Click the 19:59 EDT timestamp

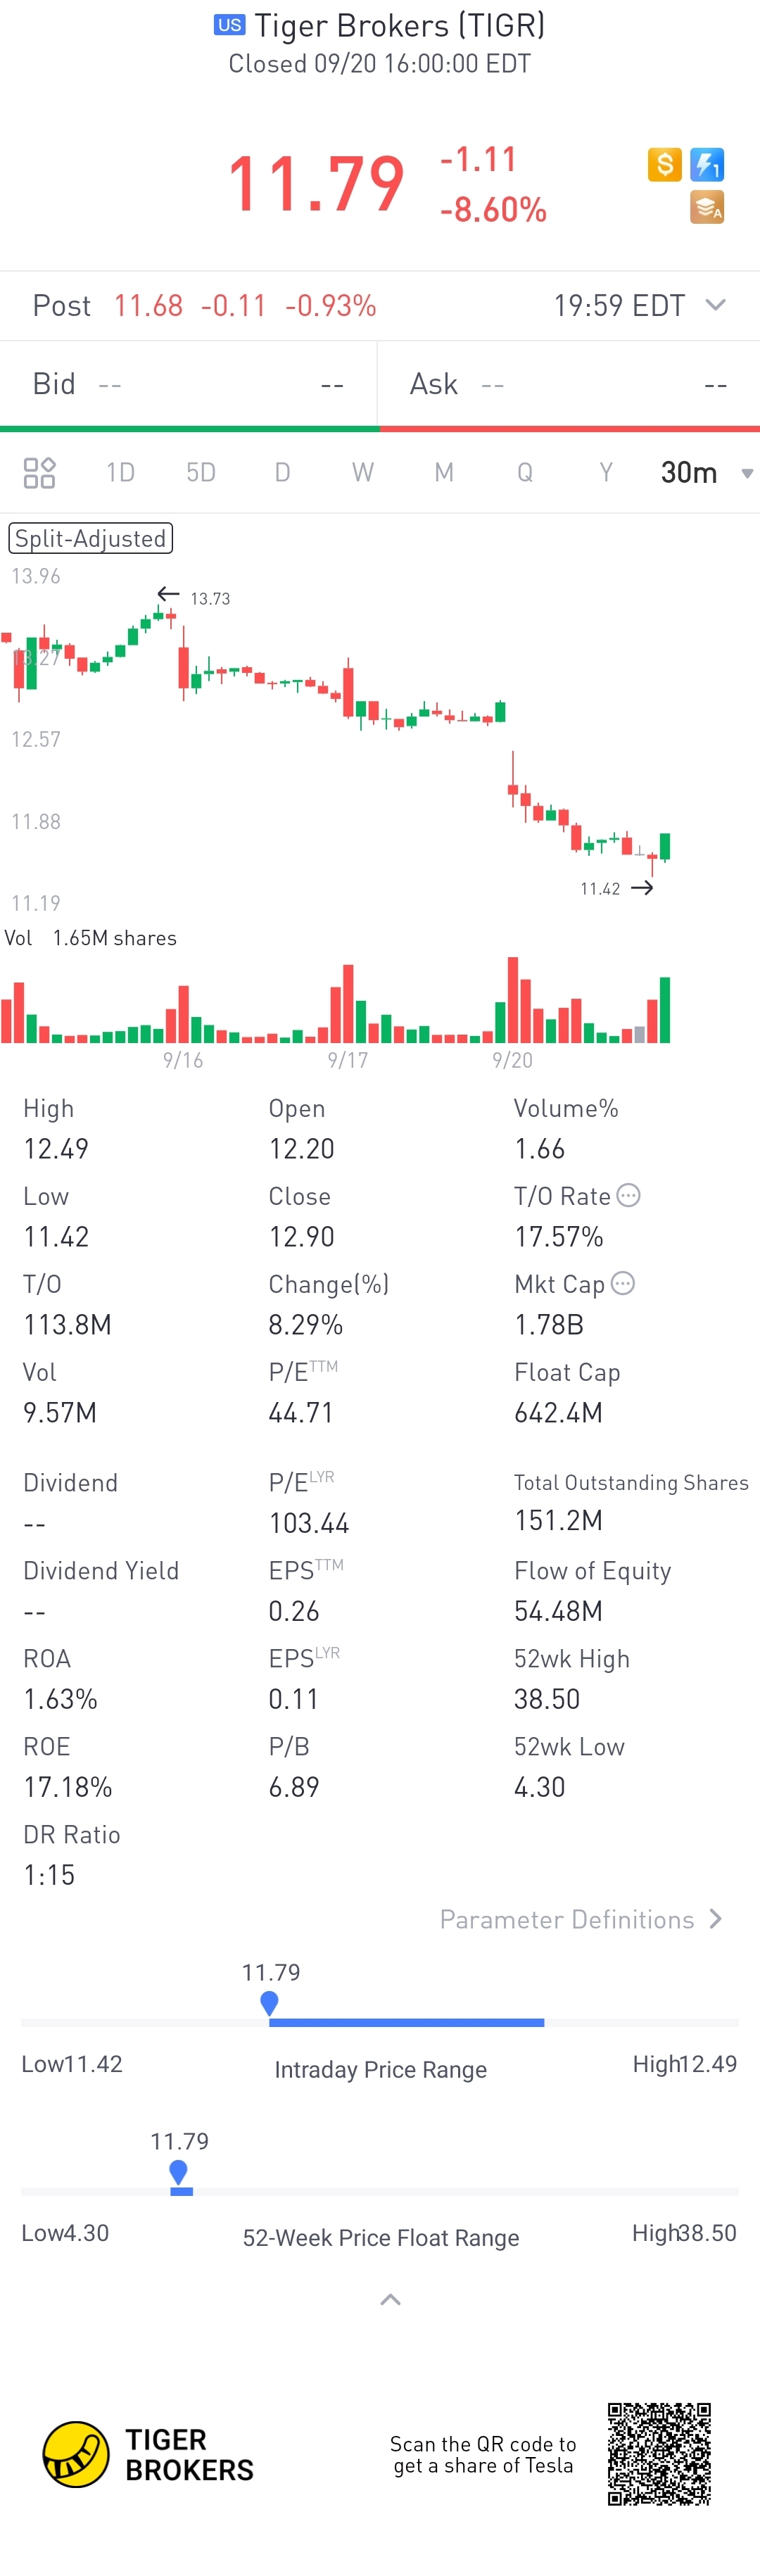(620, 305)
